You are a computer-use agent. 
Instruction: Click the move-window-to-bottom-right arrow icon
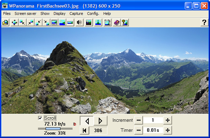tap(46, 22)
